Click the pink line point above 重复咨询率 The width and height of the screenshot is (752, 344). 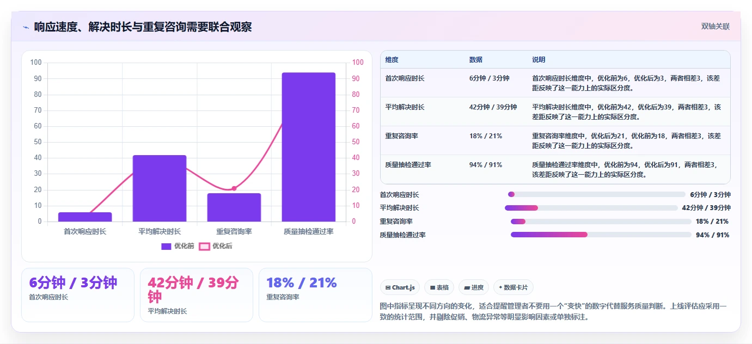(234, 188)
